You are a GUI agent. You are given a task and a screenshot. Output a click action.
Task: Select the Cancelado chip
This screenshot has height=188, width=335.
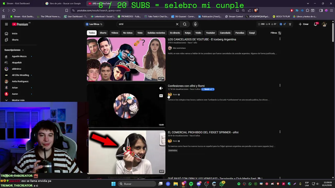point(225,33)
